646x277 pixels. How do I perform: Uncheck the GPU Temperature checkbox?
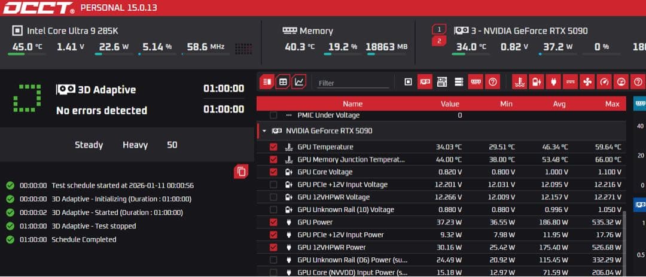273,147
